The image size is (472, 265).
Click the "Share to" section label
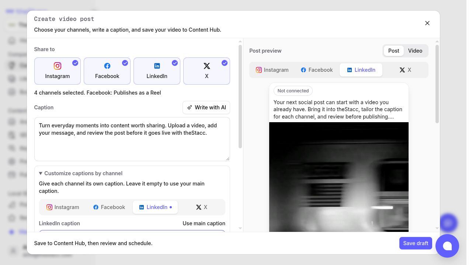(45, 49)
